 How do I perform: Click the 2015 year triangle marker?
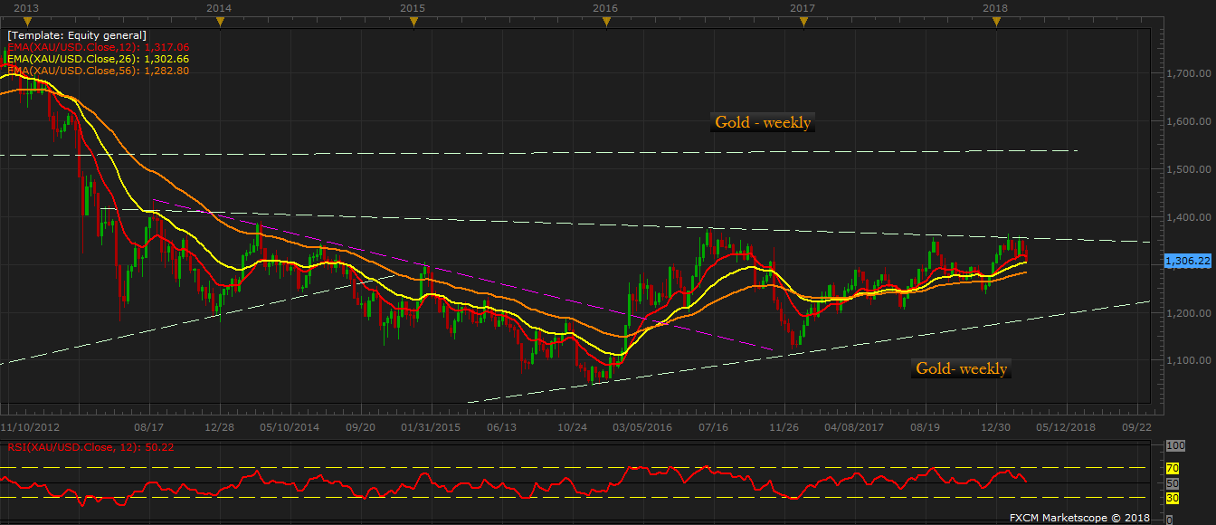pyautogui.click(x=413, y=22)
